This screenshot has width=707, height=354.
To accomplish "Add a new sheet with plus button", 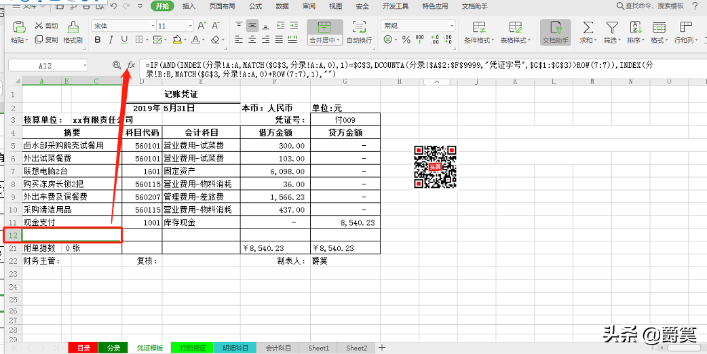I will [x=382, y=348].
